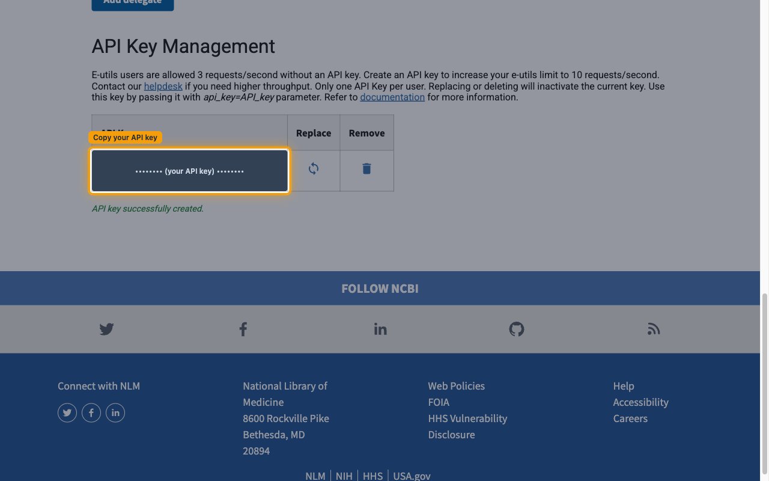Image resolution: width=769 pixels, height=481 pixels.
Task: Click the Connect with NLM text
Action: (x=99, y=386)
